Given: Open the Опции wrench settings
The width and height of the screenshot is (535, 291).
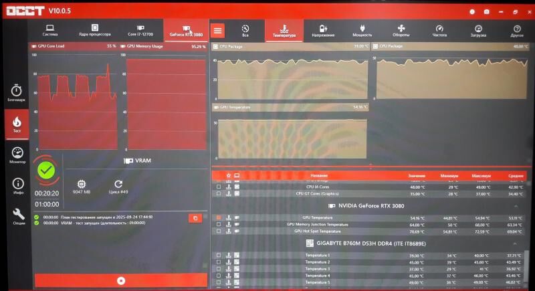Looking at the screenshot, I should (19, 216).
